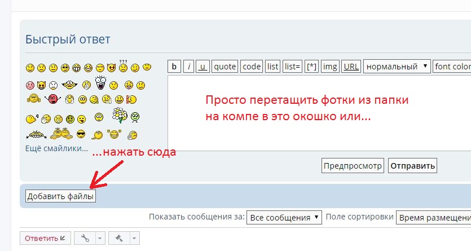Insert the laughing smiley with raised hands

[114, 134]
